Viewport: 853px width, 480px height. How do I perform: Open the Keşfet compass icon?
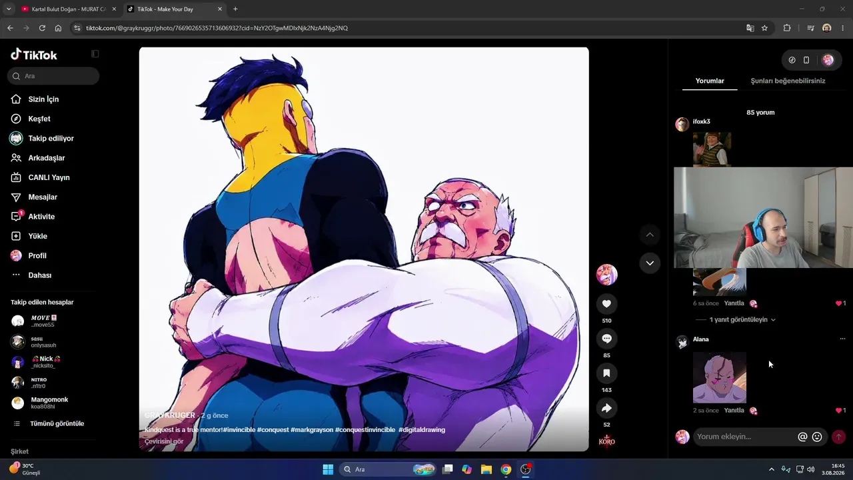pyautogui.click(x=16, y=119)
